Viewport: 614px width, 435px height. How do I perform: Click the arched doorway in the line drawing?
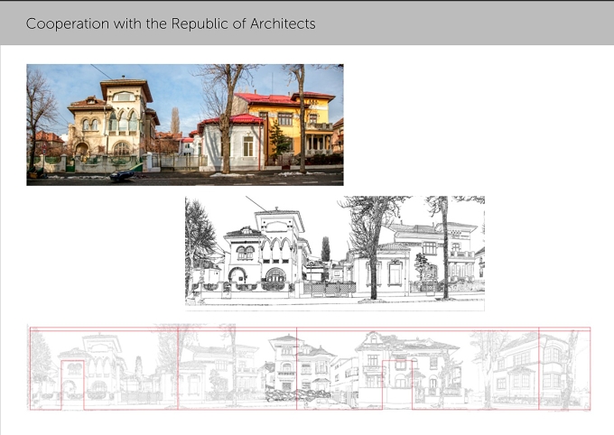click(x=237, y=275)
